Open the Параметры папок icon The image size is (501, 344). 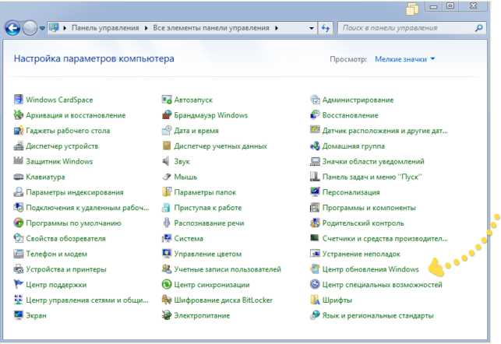point(167,191)
